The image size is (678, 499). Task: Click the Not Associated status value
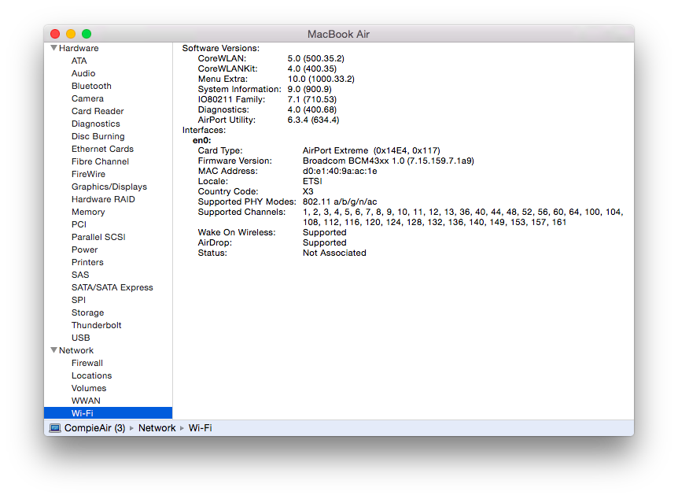[334, 253]
